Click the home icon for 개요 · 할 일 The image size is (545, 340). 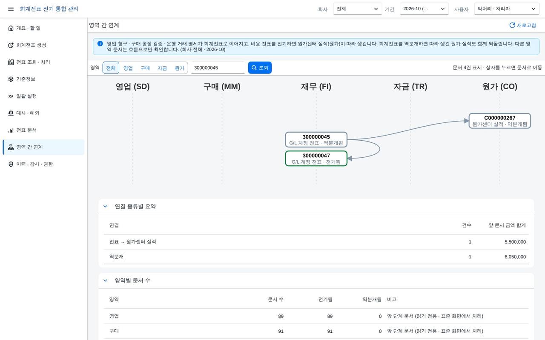coord(11,28)
